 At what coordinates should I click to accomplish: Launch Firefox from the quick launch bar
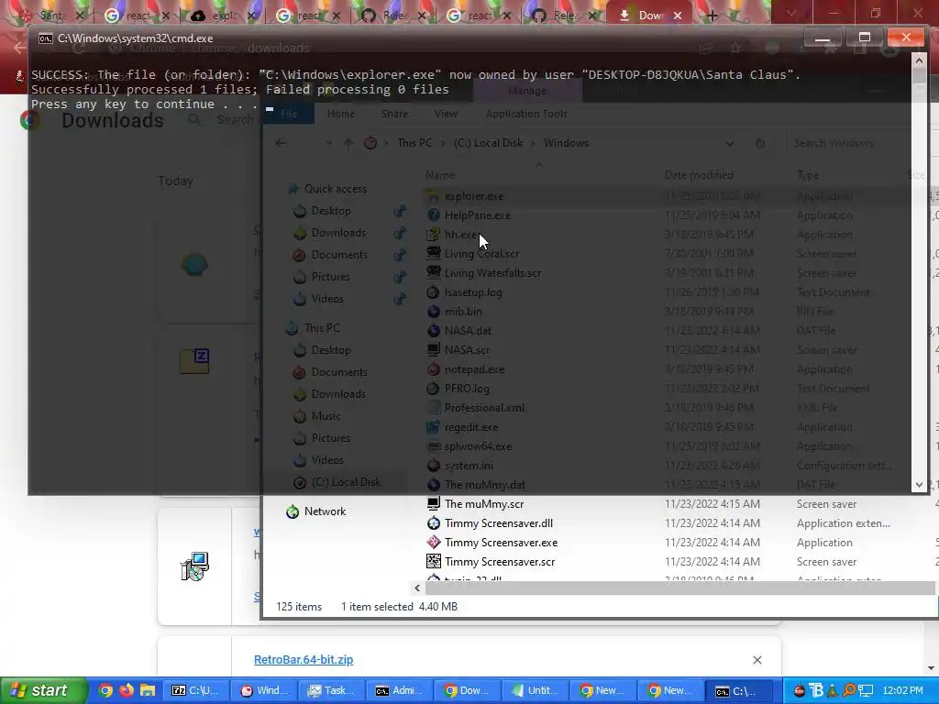127,691
